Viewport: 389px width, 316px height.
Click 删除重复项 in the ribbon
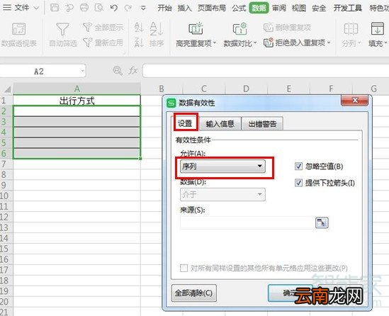pyautogui.click(x=287, y=28)
